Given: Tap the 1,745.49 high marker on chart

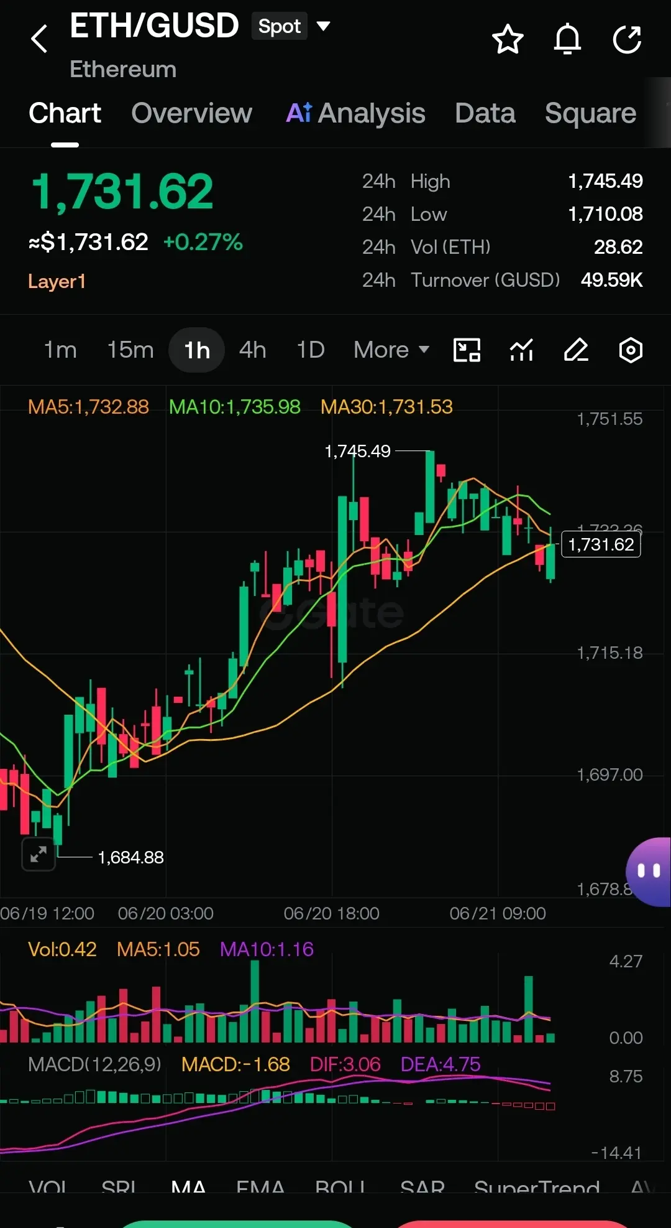Looking at the screenshot, I should (357, 451).
